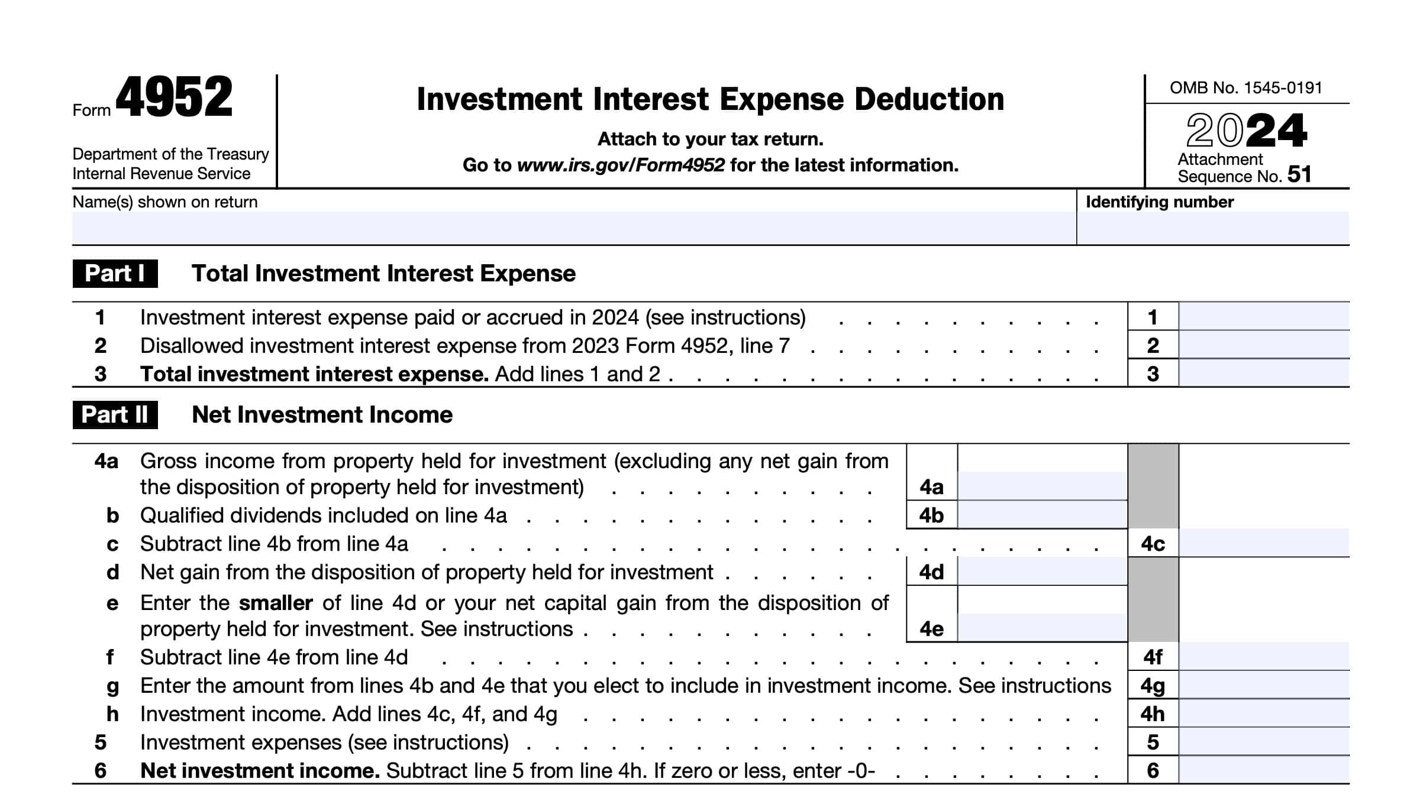Viewport: 1420px width, 798px height.
Task: Click the line 4f amount field
Action: pyautogui.click(x=1264, y=657)
